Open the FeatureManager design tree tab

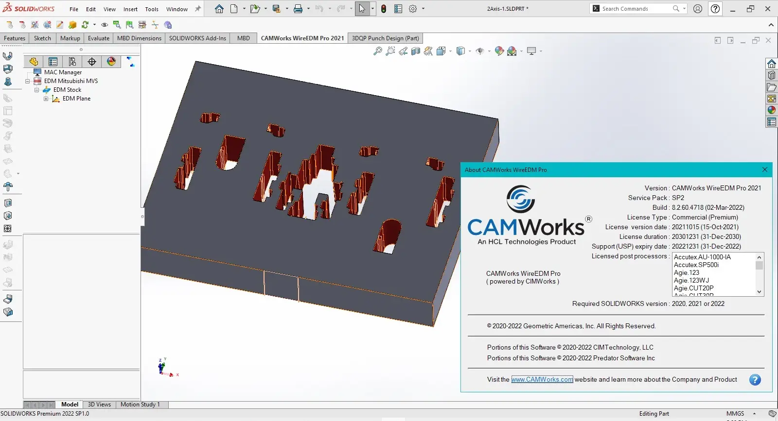tap(34, 62)
